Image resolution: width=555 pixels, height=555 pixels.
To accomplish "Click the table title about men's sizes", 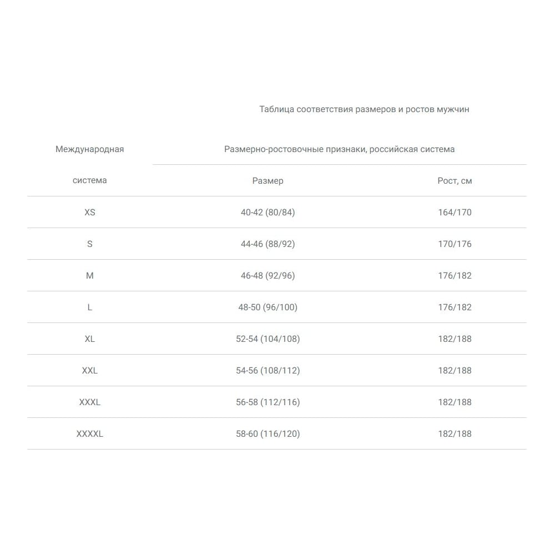I will coord(364,109).
